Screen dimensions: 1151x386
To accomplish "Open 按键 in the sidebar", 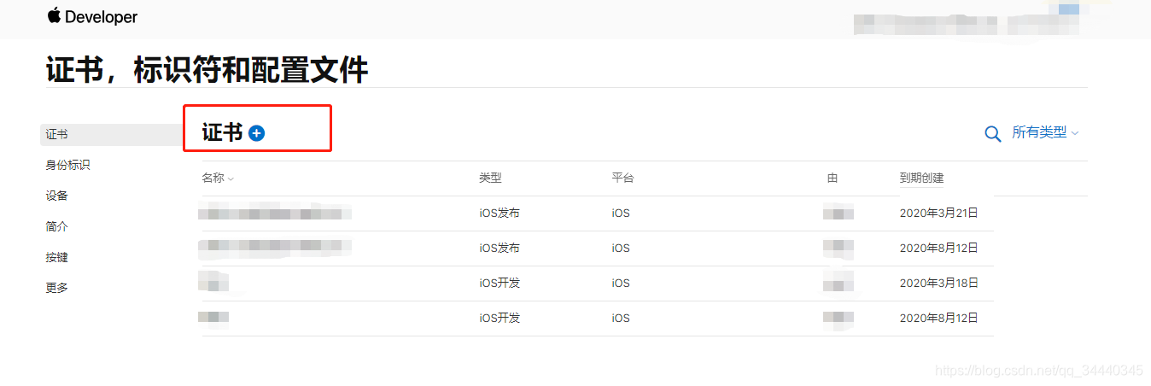I will tap(57, 257).
